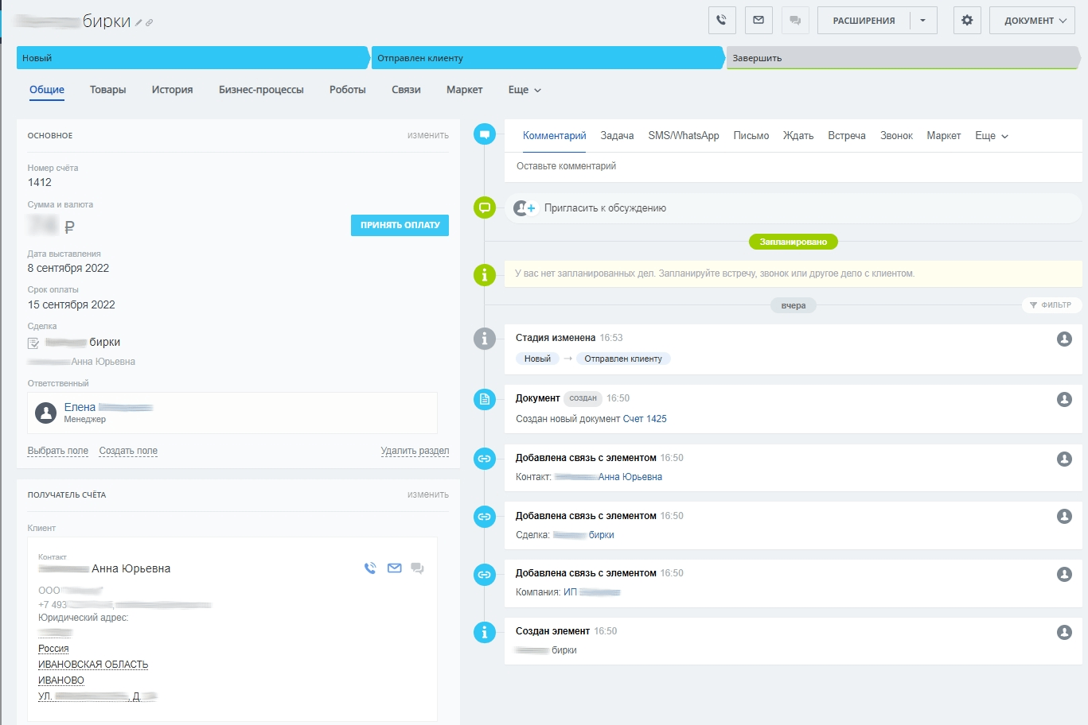Choose Ждать in the timeline editor
Screen dimensions: 1088x725
tap(798, 136)
